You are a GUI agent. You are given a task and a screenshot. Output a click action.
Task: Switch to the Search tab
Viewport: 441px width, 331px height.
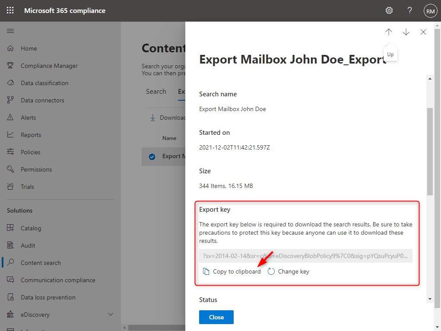pos(156,92)
